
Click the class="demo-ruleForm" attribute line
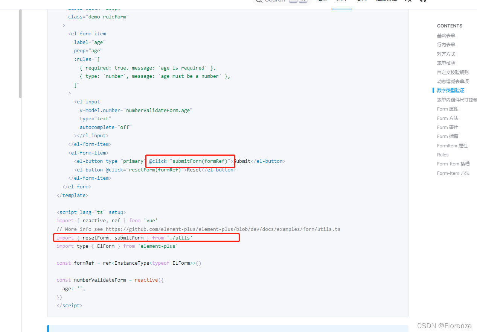[98, 17]
